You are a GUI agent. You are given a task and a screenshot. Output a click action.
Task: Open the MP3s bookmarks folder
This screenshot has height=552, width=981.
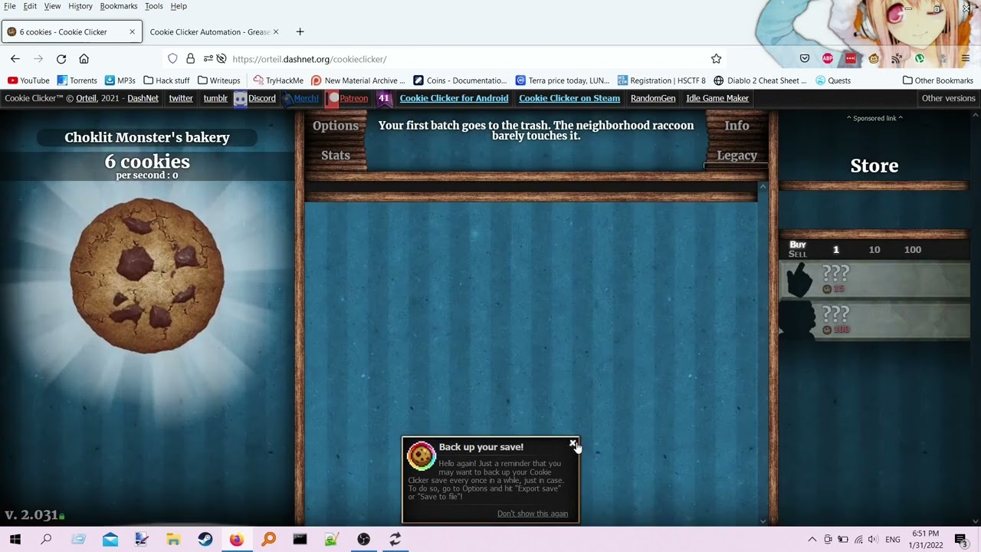click(x=120, y=80)
